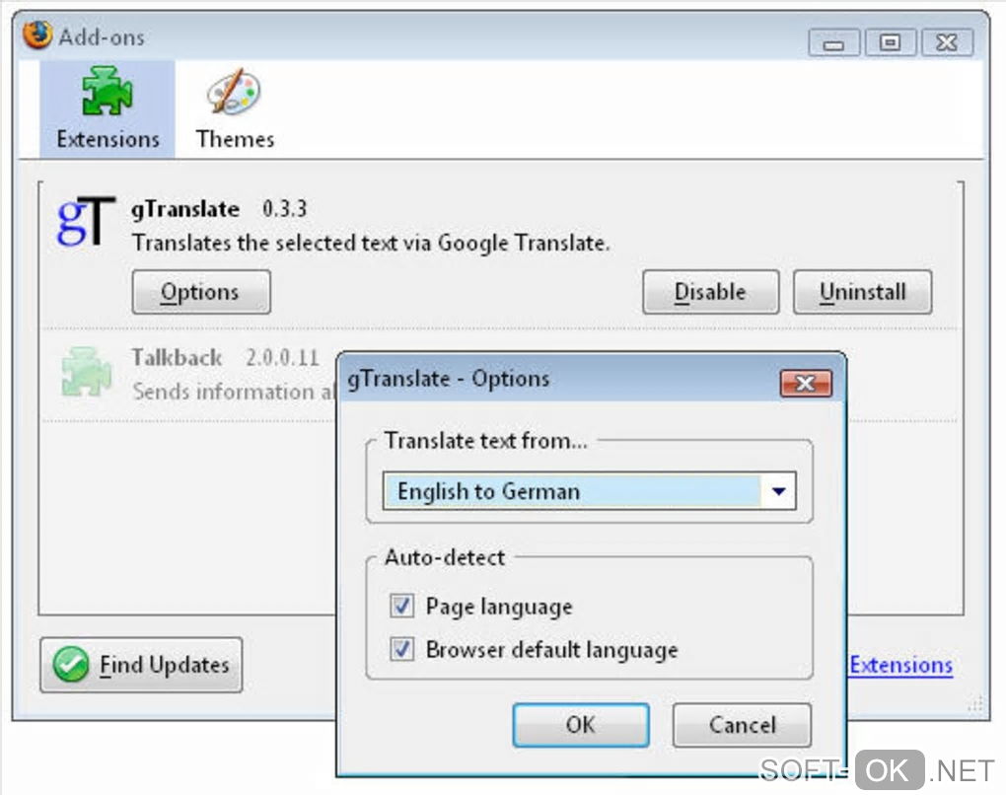This screenshot has height=795, width=1006.
Task: Maximize the Add-ons window
Action: (890, 43)
